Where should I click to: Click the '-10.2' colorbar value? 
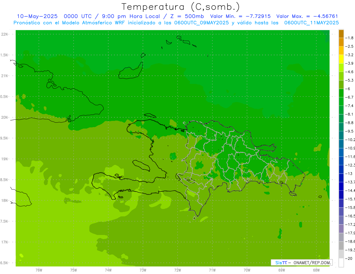click(x=350, y=140)
